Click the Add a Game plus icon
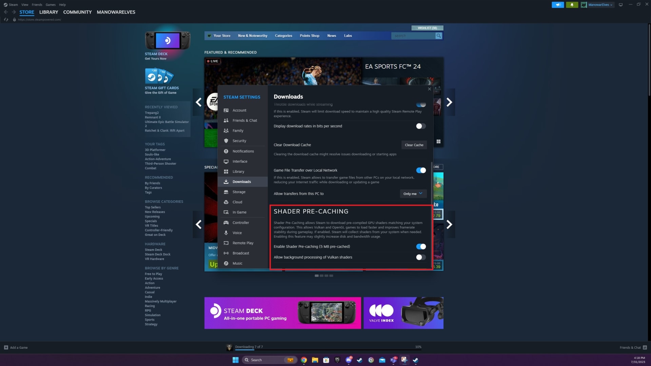Screen dimensions: 651x366 [x=6, y=348]
